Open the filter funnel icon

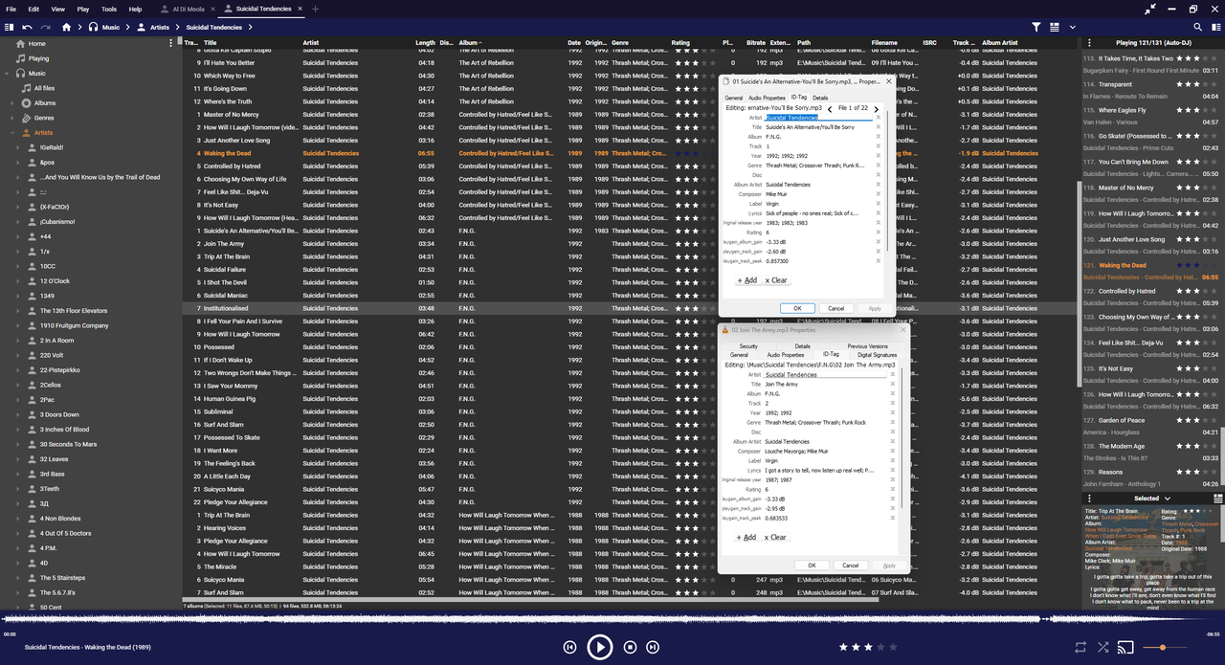click(x=1036, y=27)
